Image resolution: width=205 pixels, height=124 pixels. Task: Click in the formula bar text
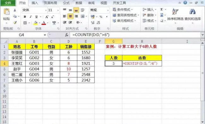pyautogui.click(x=91, y=35)
